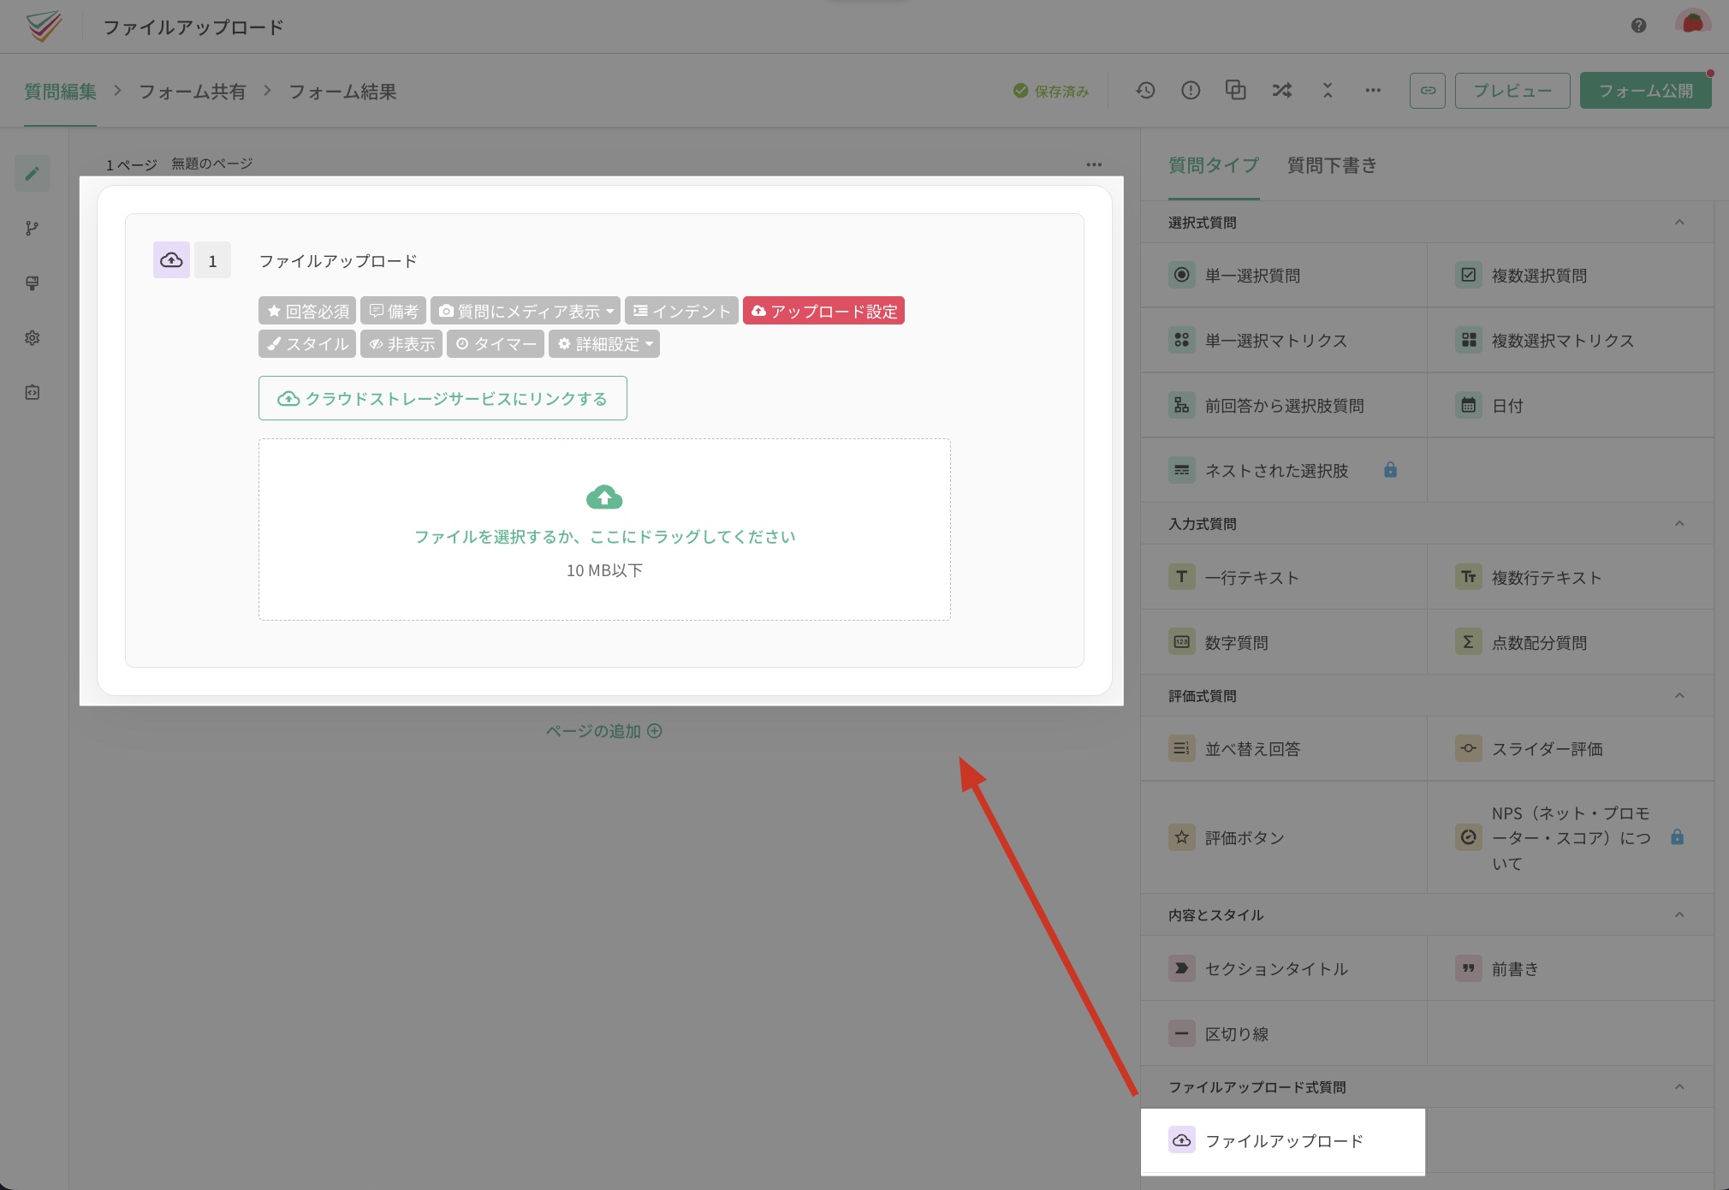Click the page options three-dot icon

pyautogui.click(x=1094, y=164)
